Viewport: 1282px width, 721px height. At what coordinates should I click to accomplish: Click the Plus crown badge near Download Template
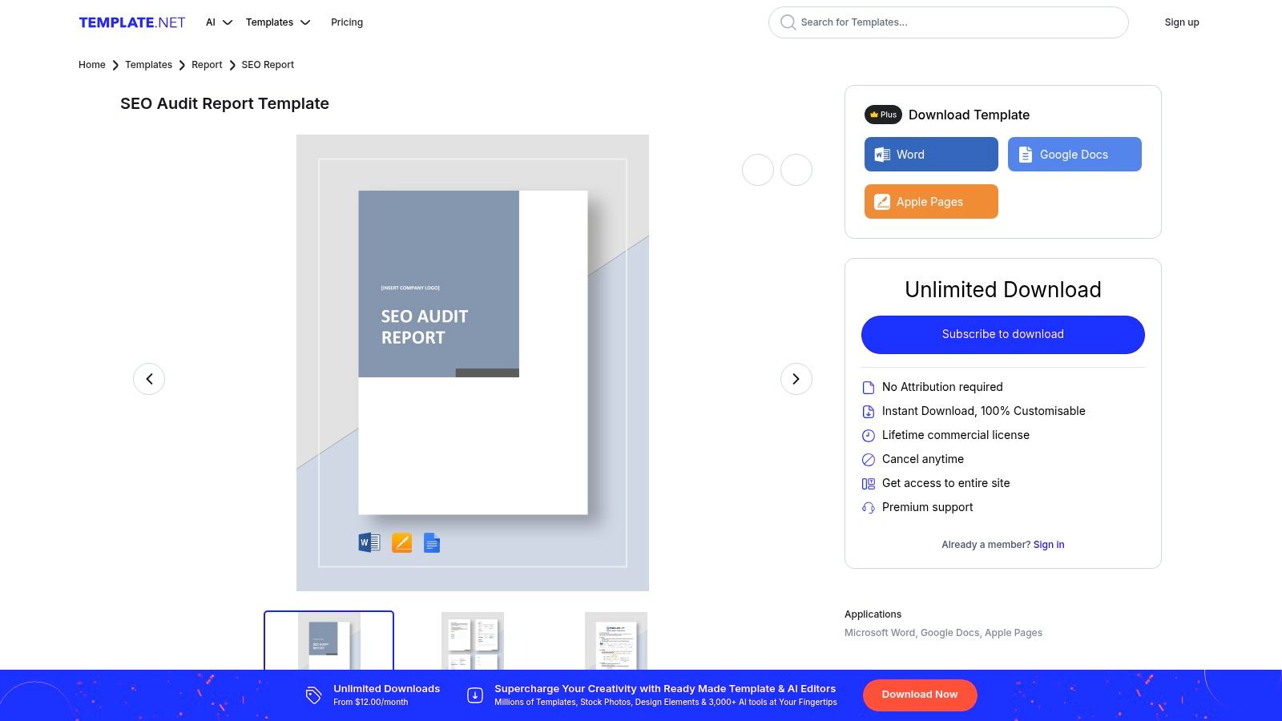pos(882,115)
